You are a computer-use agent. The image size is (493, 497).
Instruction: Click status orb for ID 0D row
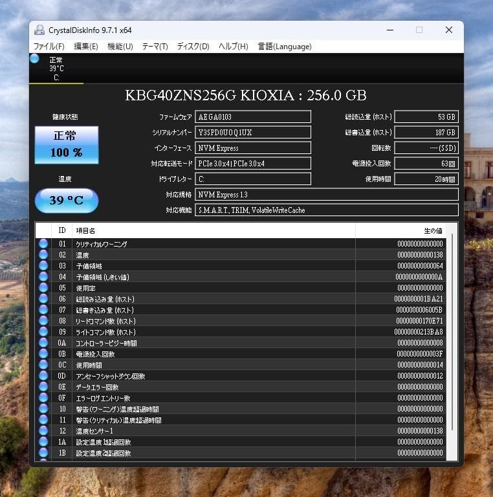[43, 375]
